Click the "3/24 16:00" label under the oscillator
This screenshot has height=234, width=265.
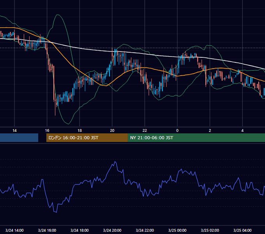pyautogui.click(x=47, y=230)
